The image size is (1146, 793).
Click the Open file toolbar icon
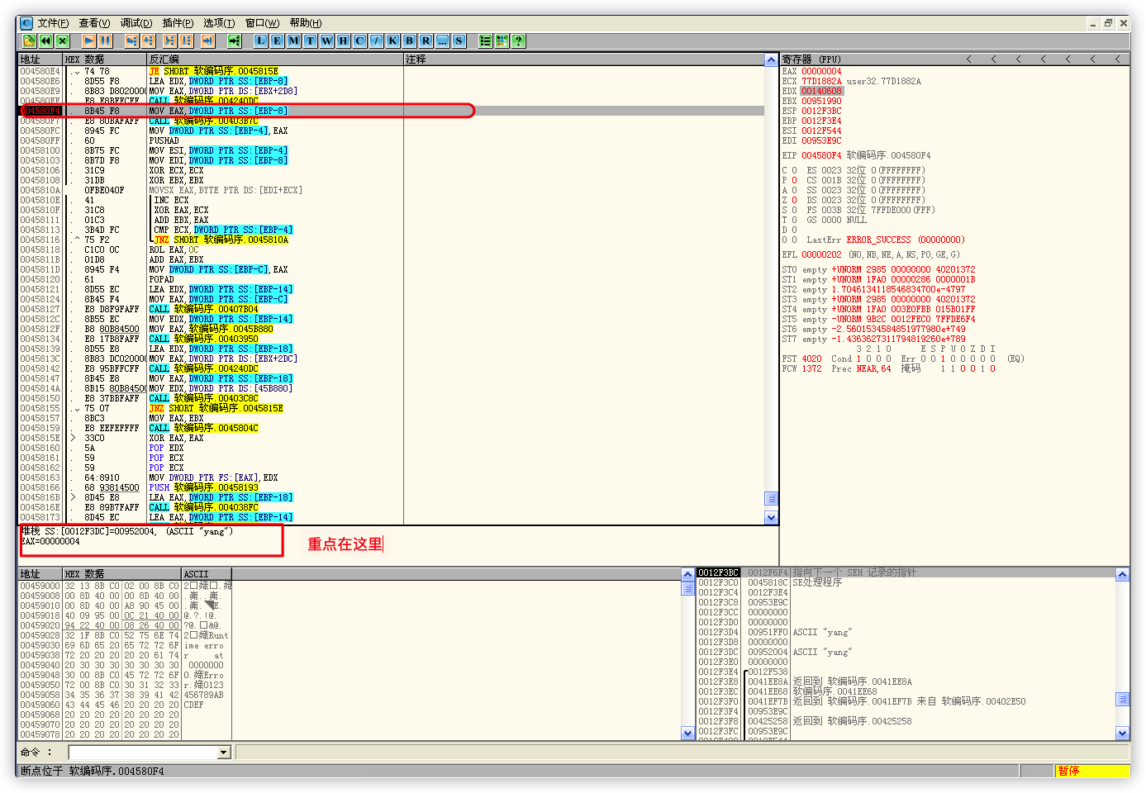(x=29, y=40)
